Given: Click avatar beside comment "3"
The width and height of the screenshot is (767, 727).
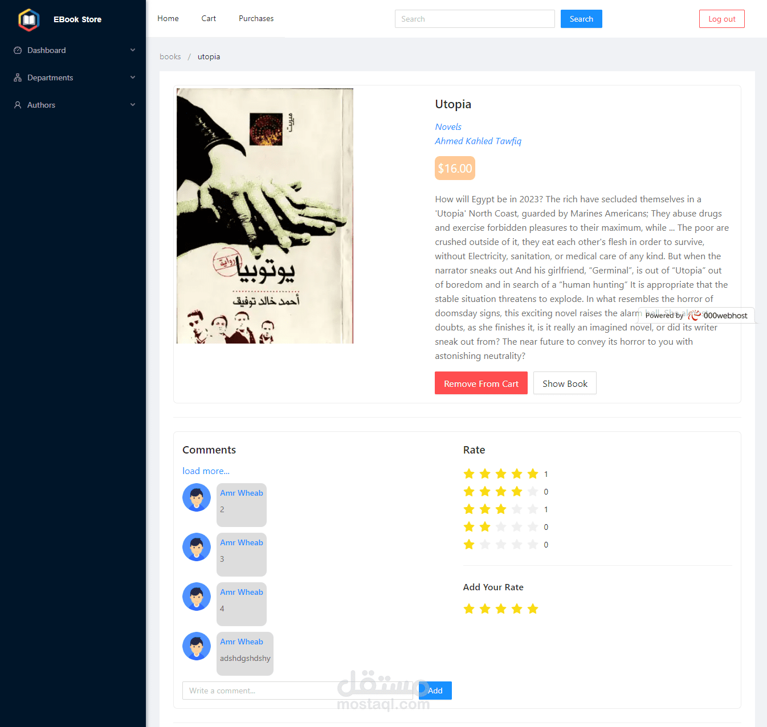Looking at the screenshot, I should (197, 547).
